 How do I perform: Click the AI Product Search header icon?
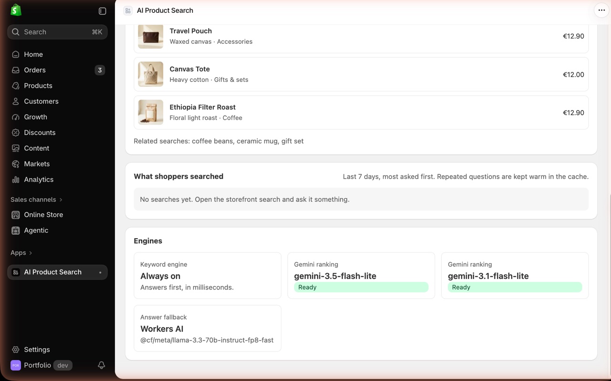click(128, 10)
